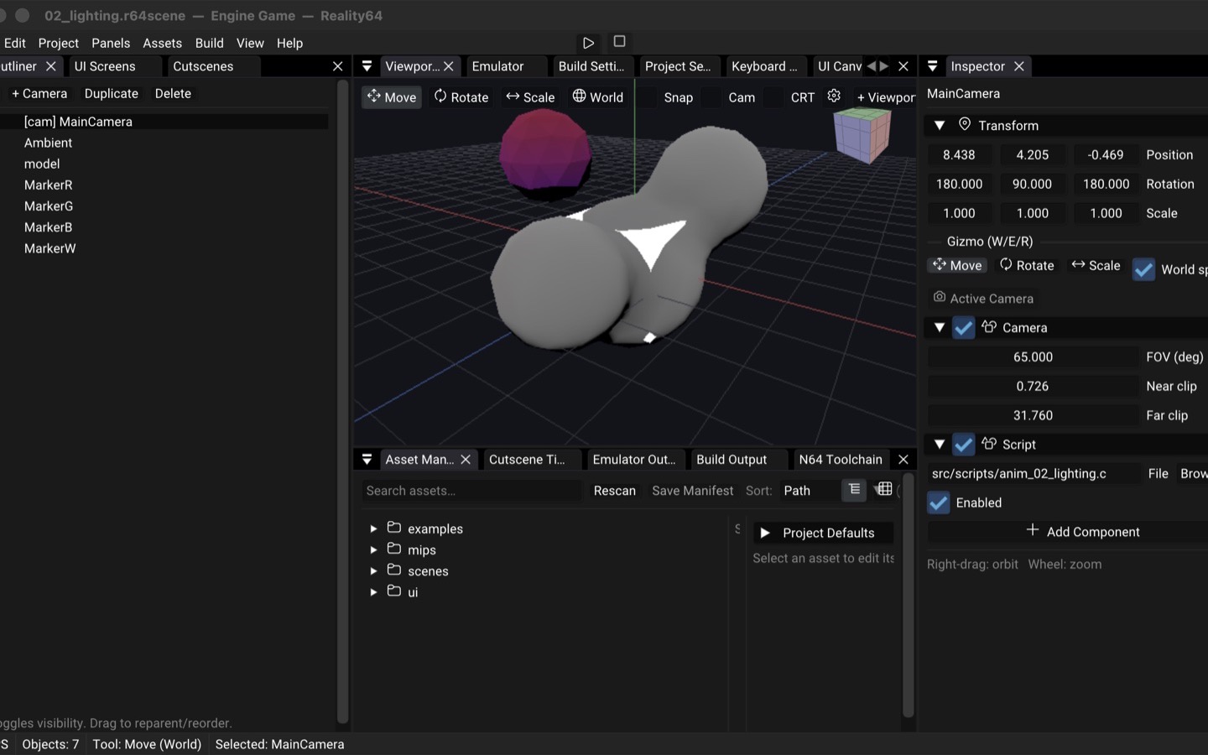Click the Active Camera icon label

click(983, 299)
